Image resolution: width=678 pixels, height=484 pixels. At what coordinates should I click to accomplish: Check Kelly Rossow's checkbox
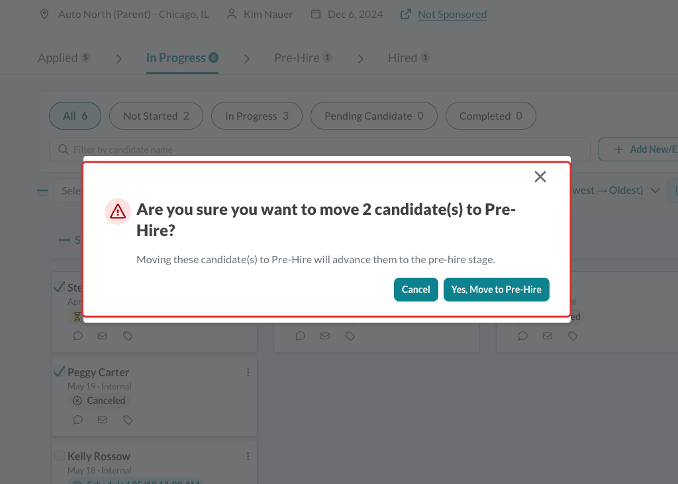tap(60, 455)
